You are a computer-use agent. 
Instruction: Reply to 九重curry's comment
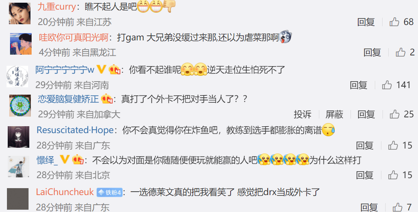[x=366, y=22]
